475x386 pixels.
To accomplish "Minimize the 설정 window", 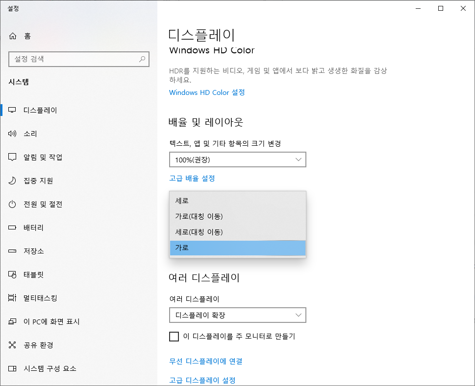I will pos(418,8).
